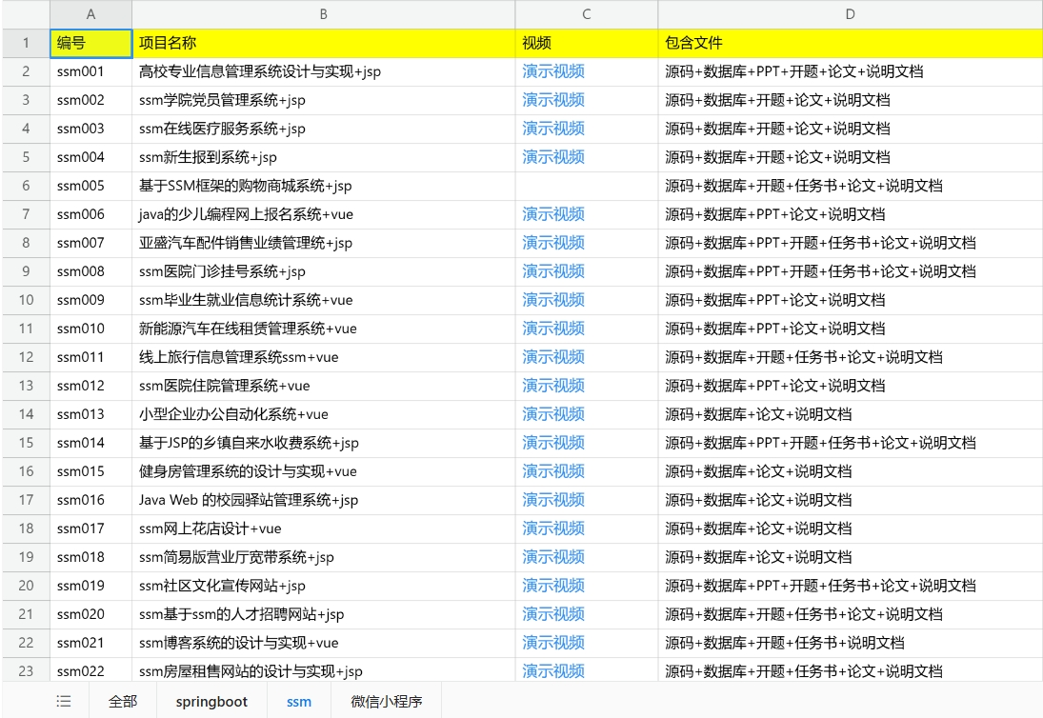Open 演示视频 link for ssm002
The image size is (1043, 718).
pos(553,100)
